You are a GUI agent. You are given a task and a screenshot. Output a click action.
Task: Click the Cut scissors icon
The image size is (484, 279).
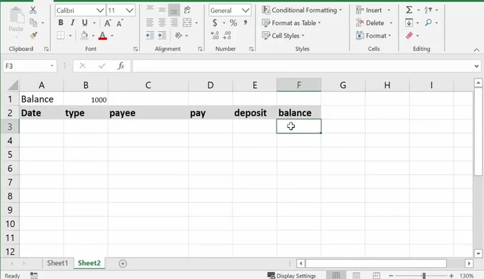pyautogui.click(x=33, y=10)
